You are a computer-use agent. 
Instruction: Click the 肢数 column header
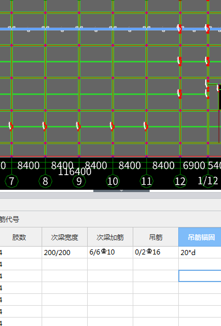click(x=19, y=237)
